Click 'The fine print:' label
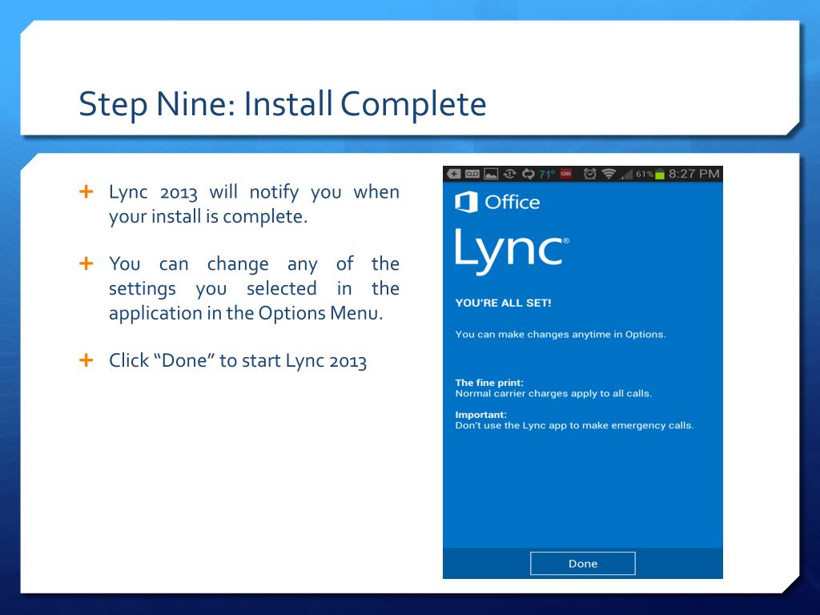 489,382
